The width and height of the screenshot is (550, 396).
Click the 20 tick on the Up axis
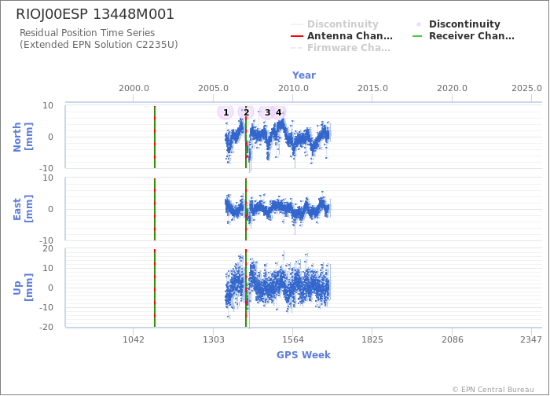48,249
